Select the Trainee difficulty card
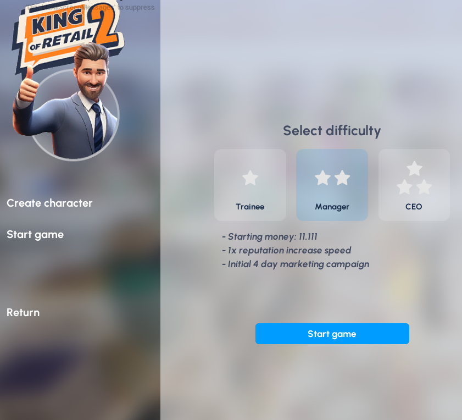Viewport: 462px width, 420px height. (x=250, y=185)
